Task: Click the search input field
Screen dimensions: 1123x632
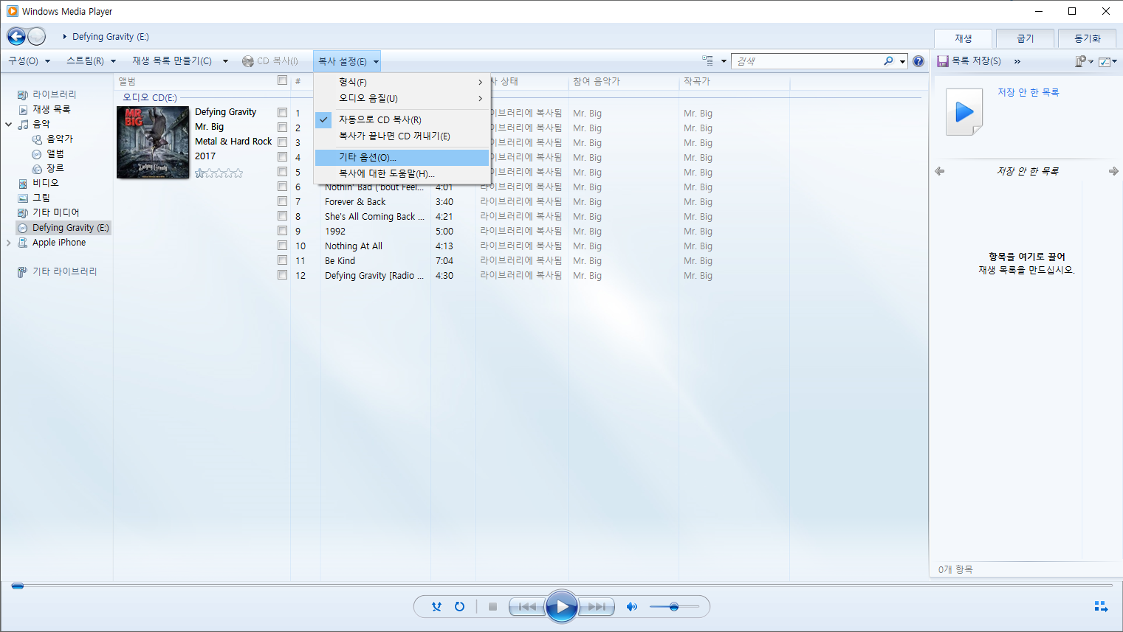Action: click(x=808, y=61)
